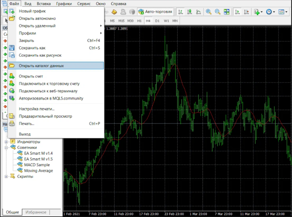Screen dimensions: 292x217
Task: Click the greyed cloud virtual hosting icon
Action: 123,12
